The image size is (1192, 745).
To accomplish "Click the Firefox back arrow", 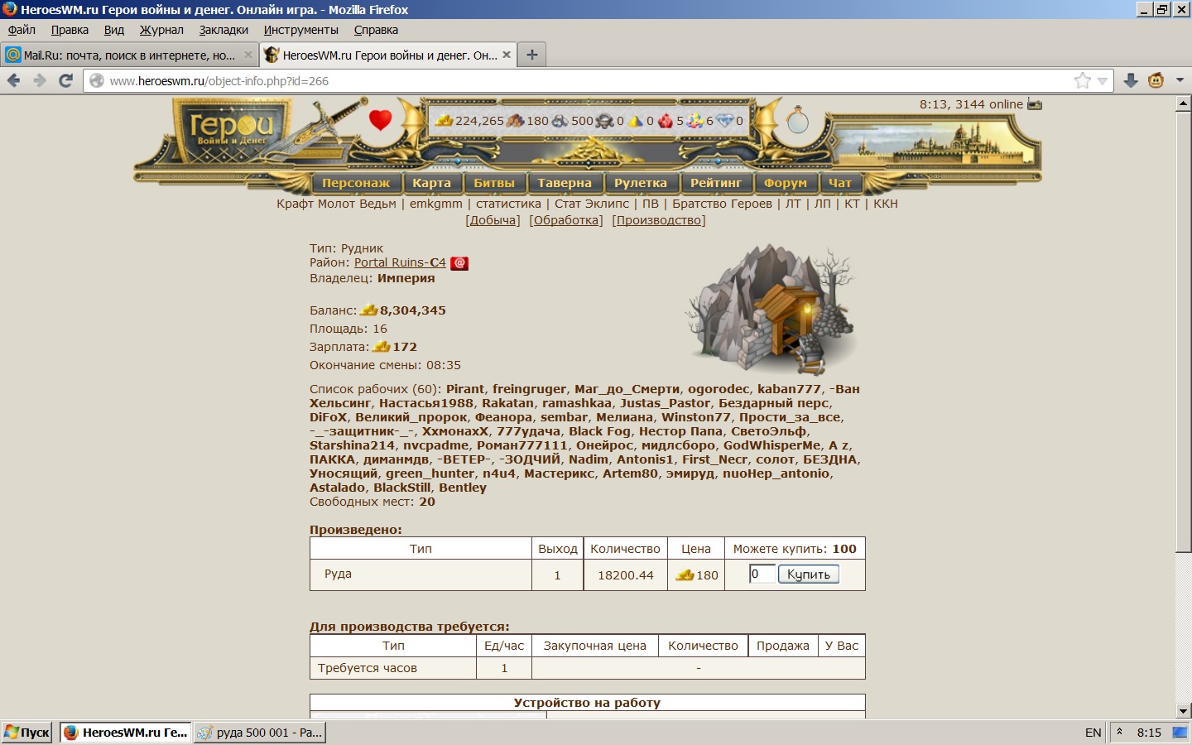I will click(x=14, y=80).
